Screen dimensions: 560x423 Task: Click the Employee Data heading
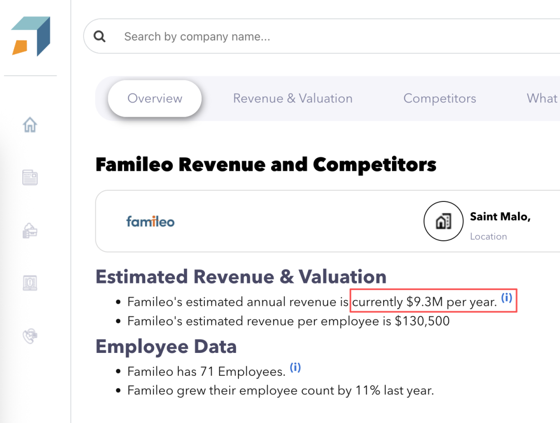pyautogui.click(x=166, y=347)
